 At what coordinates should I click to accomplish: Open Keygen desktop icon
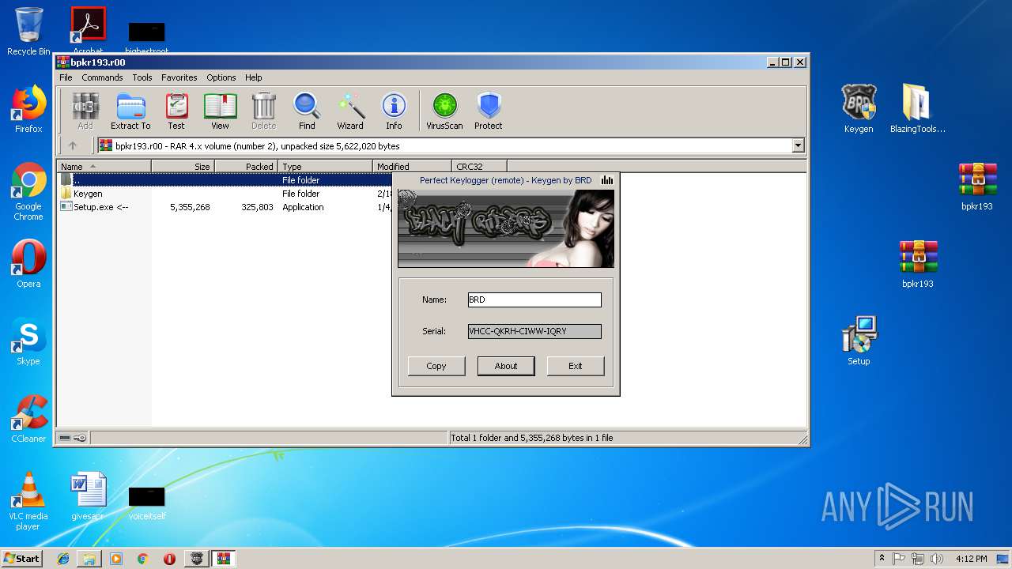[859, 109]
